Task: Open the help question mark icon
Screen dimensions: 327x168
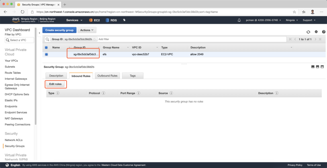Action: [323, 32]
